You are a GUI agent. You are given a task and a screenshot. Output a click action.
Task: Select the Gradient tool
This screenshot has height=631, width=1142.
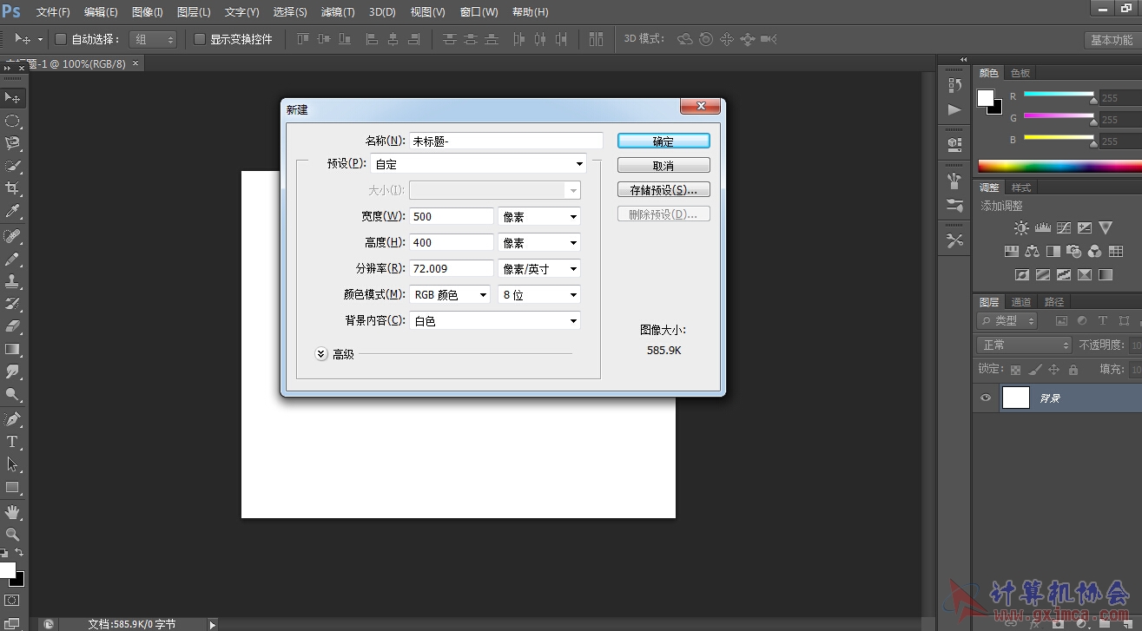pos(12,349)
